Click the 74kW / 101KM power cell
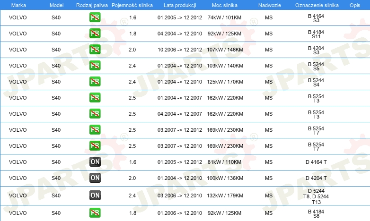 [x=224, y=17]
